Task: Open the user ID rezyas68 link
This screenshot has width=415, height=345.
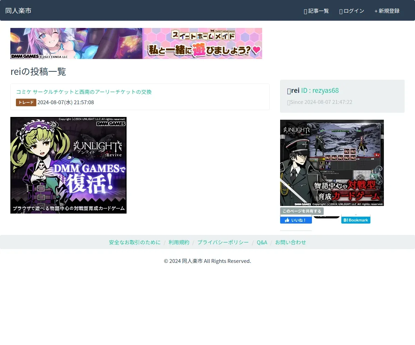Action: 320,90
